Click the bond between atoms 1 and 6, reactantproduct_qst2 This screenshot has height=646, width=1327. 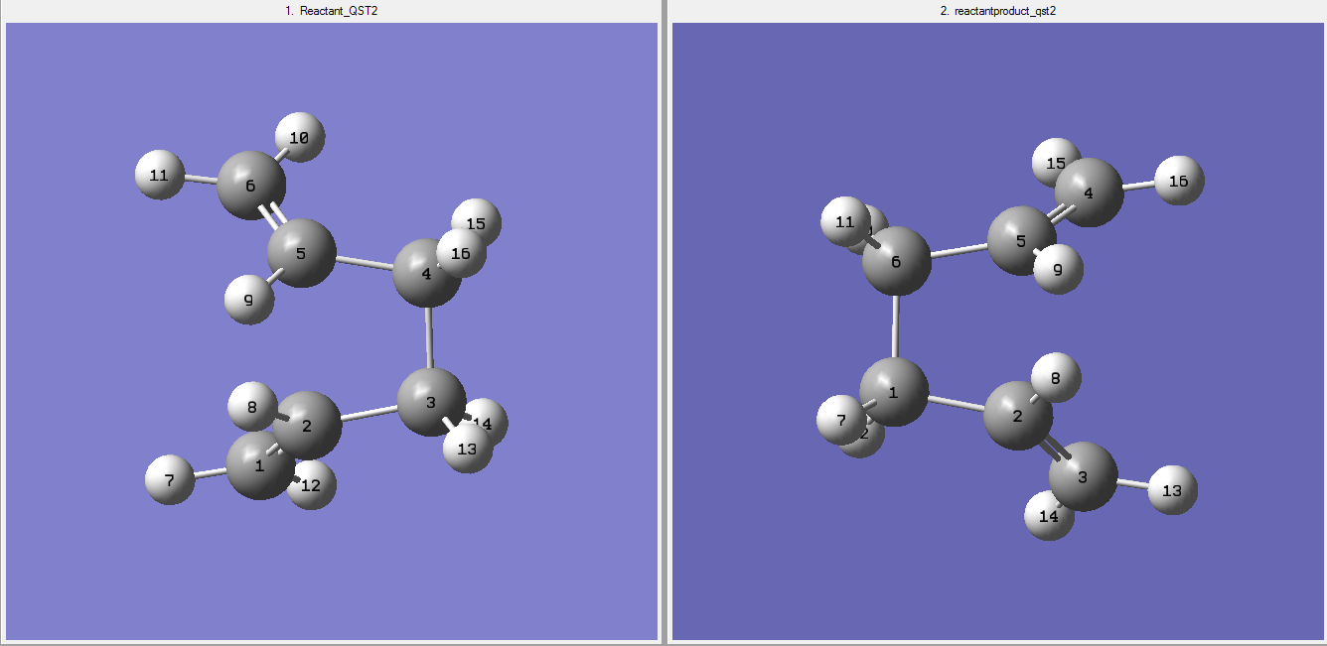tap(895, 326)
